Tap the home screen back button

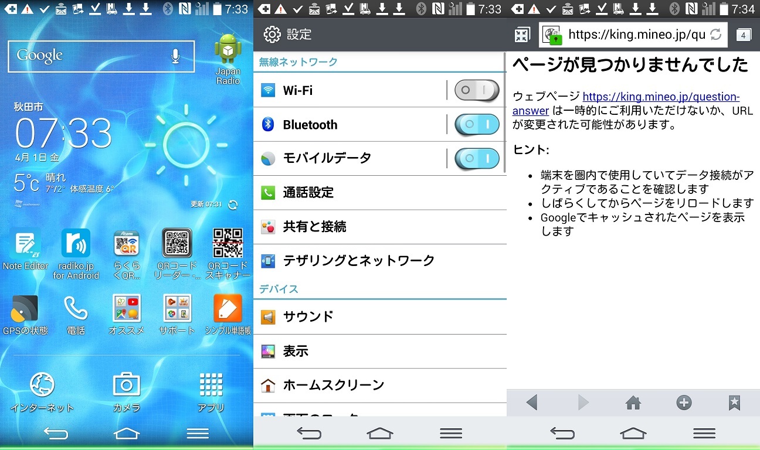point(56,434)
